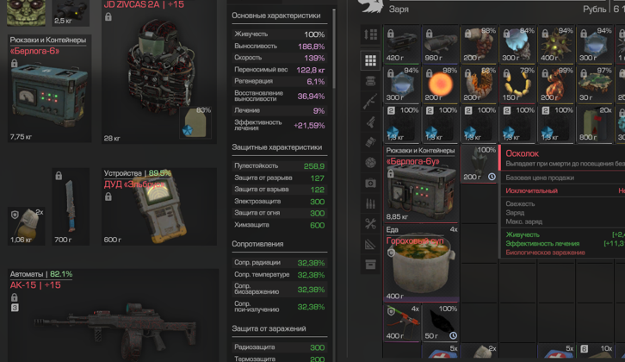Select the Гороховый суп food item

pos(420,264)
